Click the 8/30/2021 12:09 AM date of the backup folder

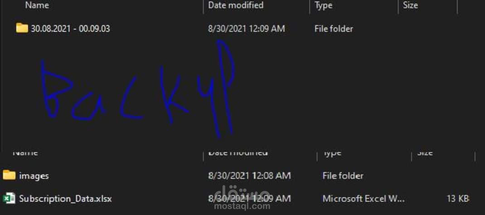tap(246, 29)
